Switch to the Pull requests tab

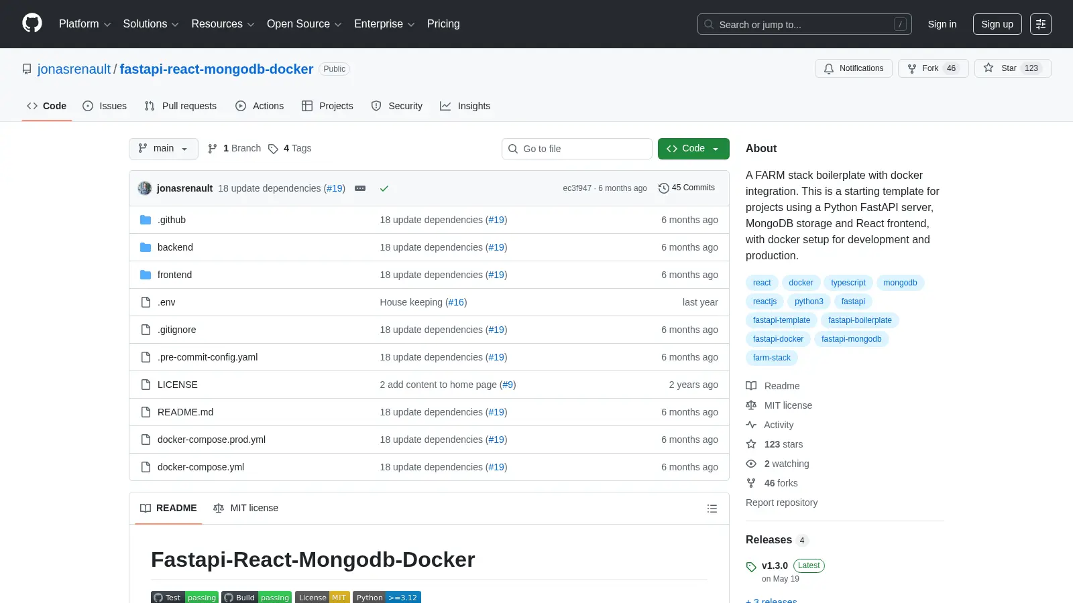click(180, 106)
